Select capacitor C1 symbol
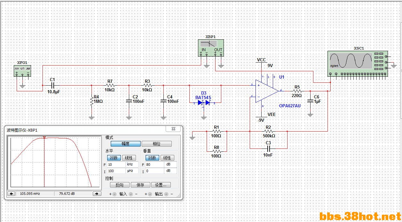This screenshot has height=222, width=402. click(x=53, y=85)
